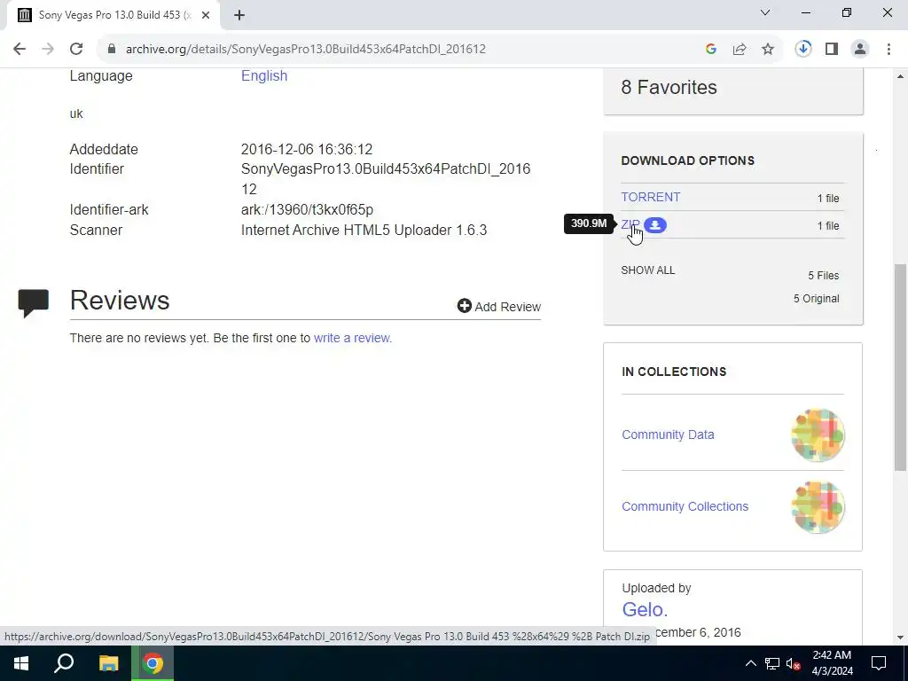Open the notification center icon
Screen dimensions: 908x681
click(879, 663)
